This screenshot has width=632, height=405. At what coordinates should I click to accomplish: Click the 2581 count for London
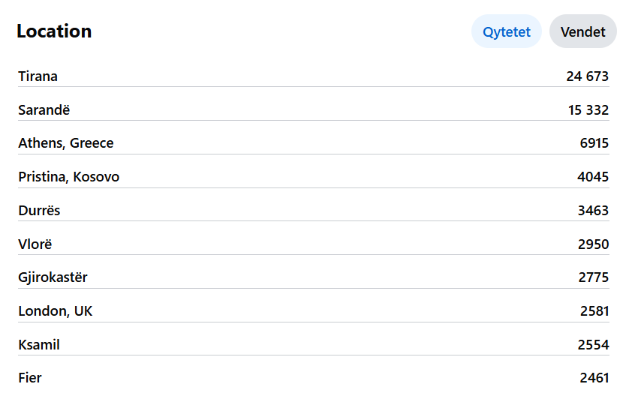pos(594,311)
